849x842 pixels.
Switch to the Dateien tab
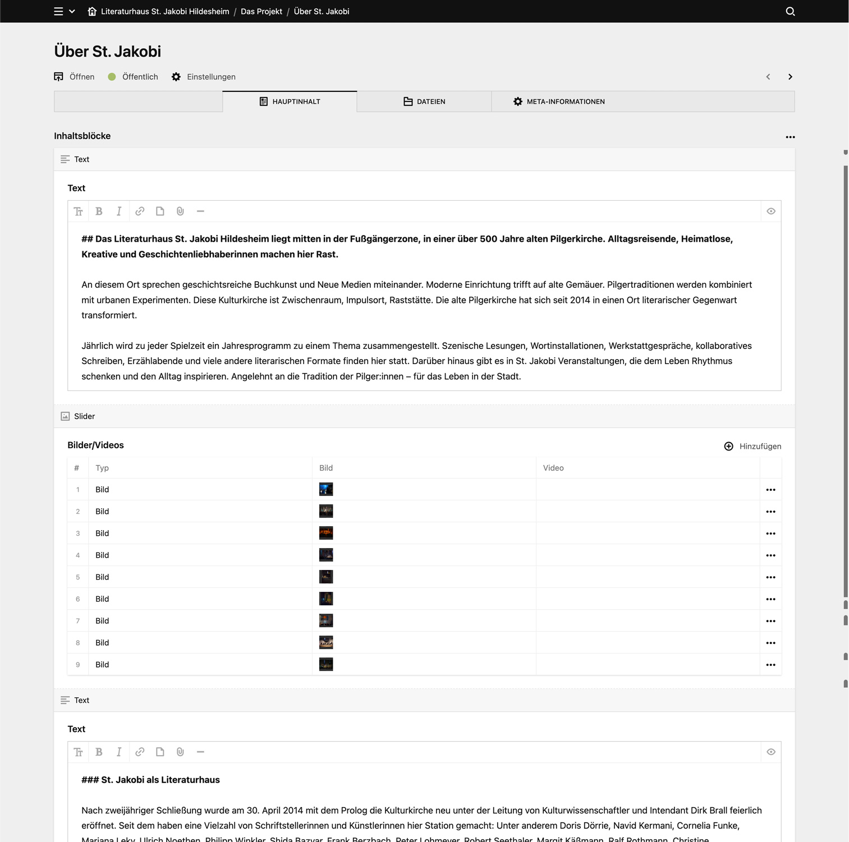[424, 102]
